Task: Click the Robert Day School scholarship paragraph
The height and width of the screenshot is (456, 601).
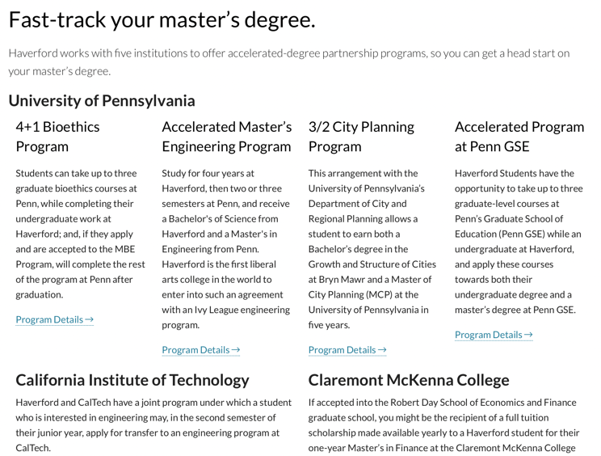Action: click(x=443, y=426)
